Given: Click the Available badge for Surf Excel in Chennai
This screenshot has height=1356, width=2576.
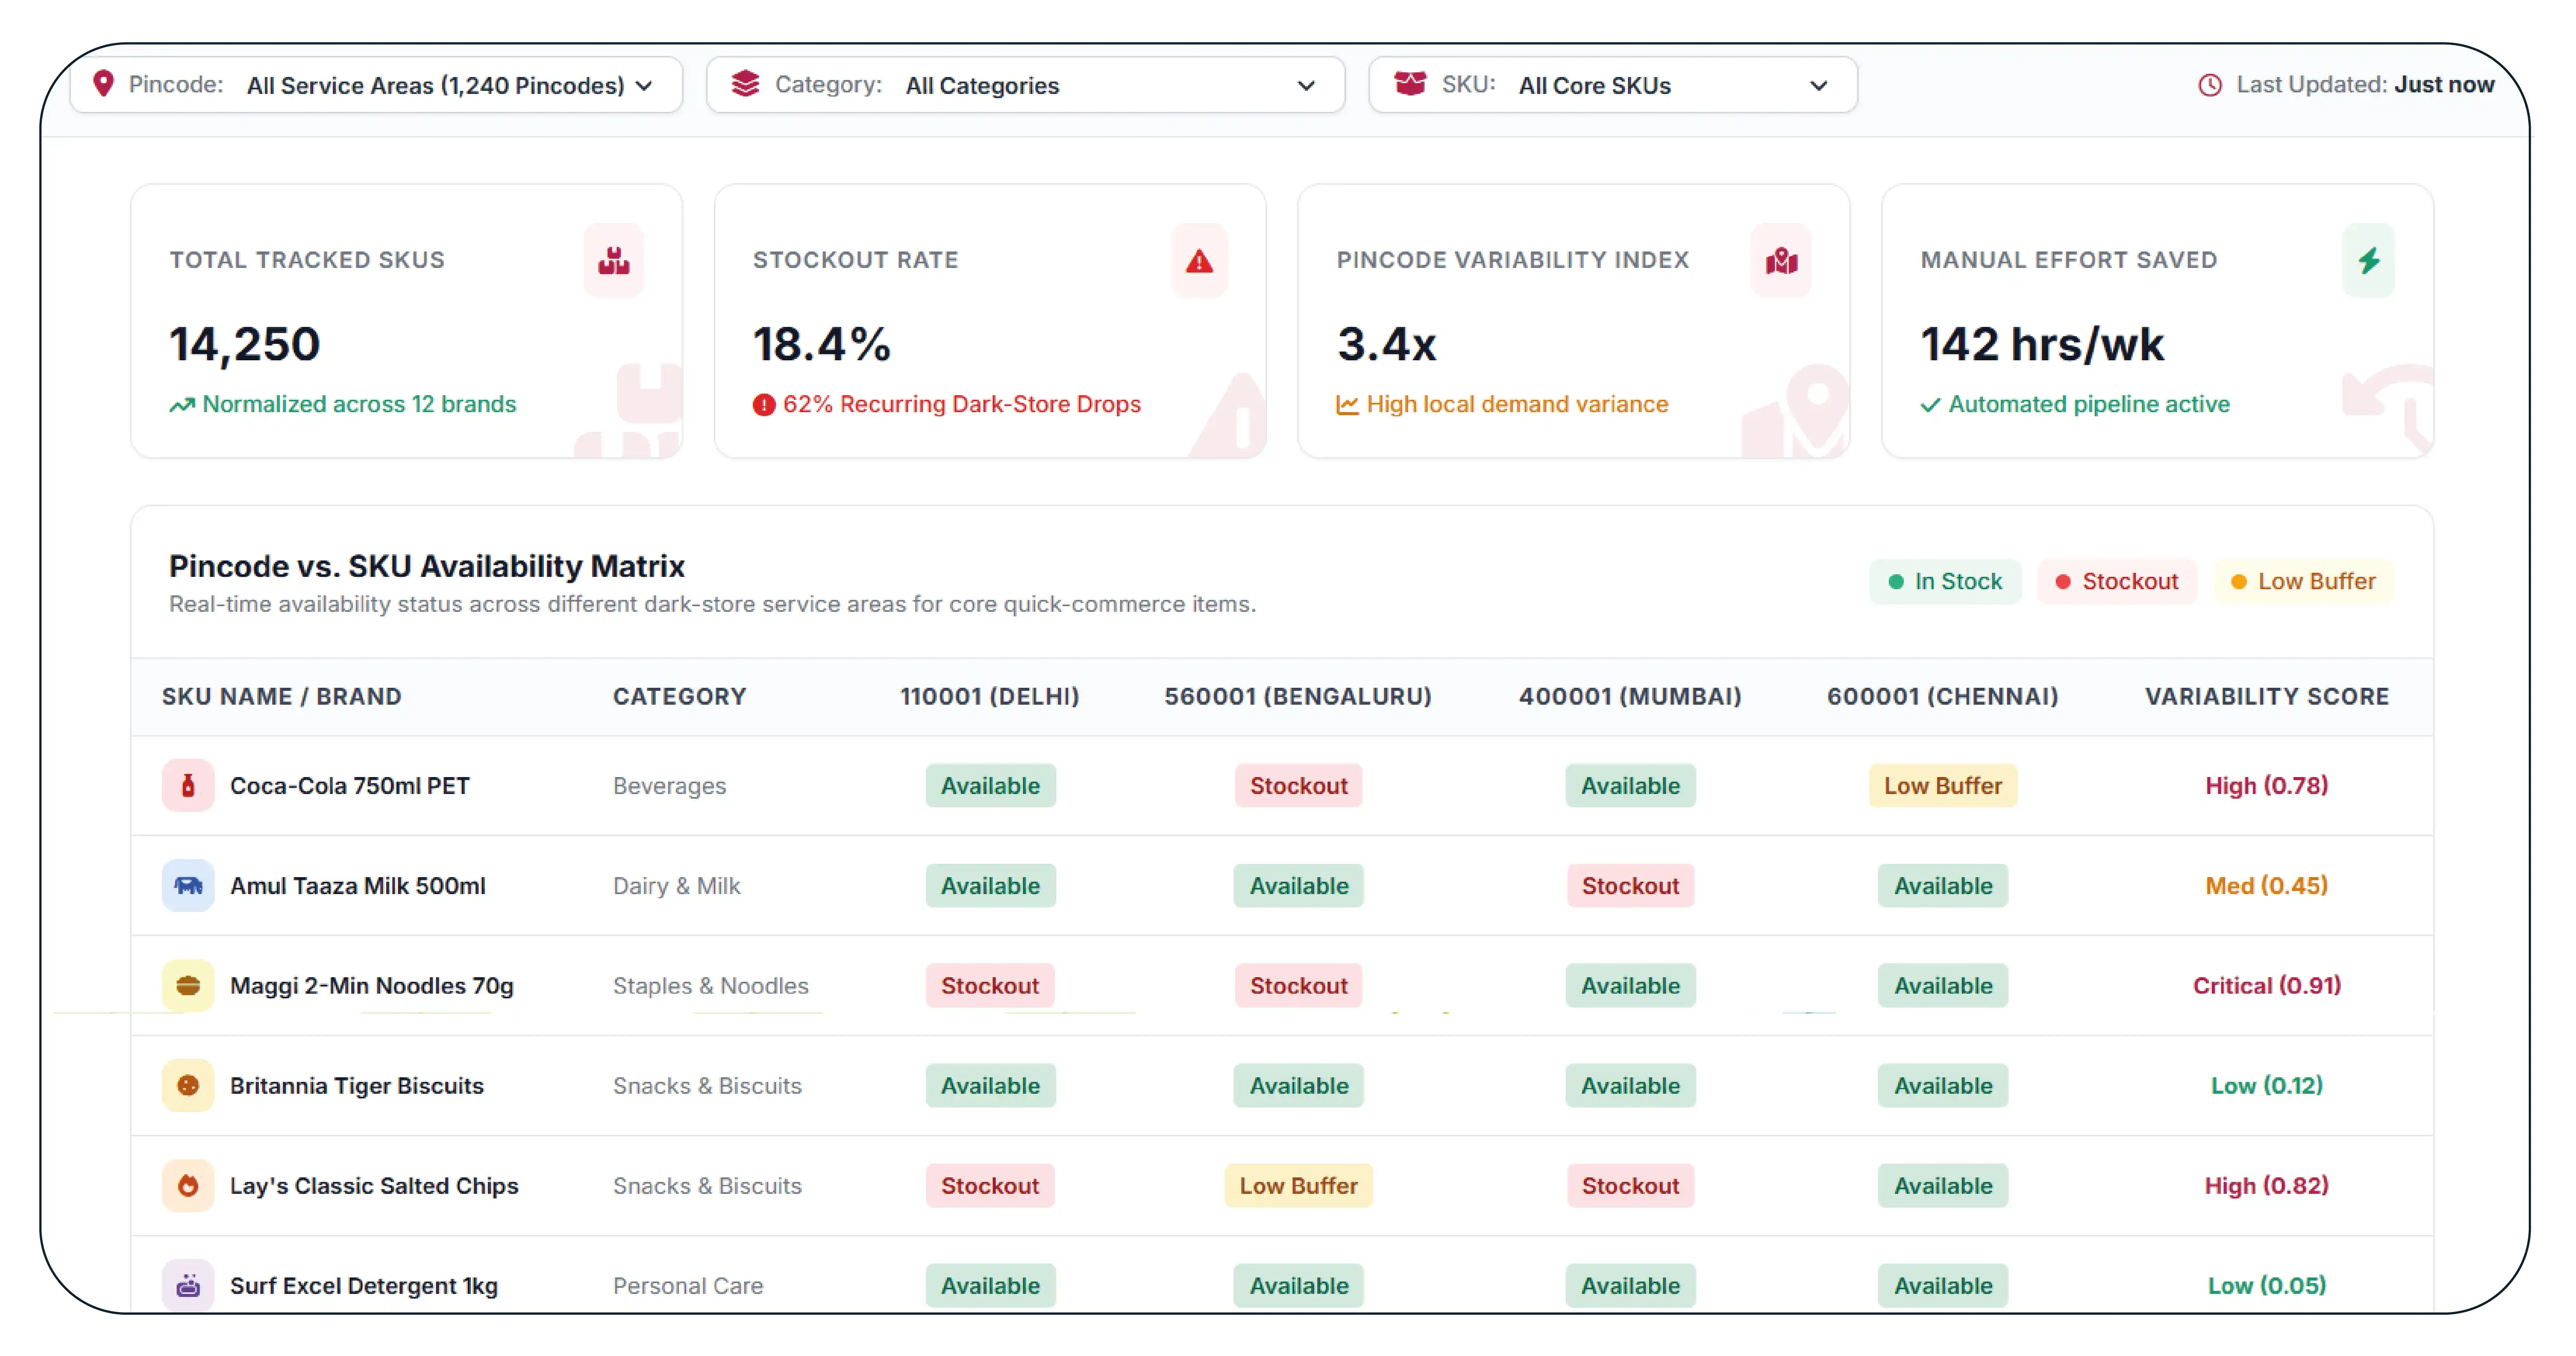Looking at the screenshot, I should (1943, 1285).
